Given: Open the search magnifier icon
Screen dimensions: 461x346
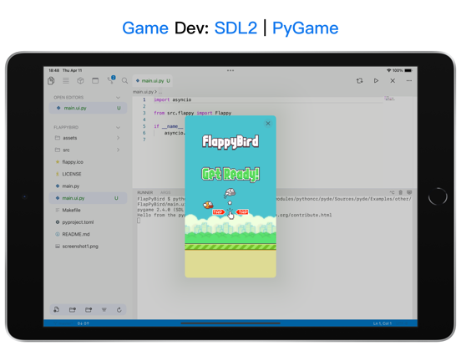Looking at the screenshot, I should click(x=125, y=80).
